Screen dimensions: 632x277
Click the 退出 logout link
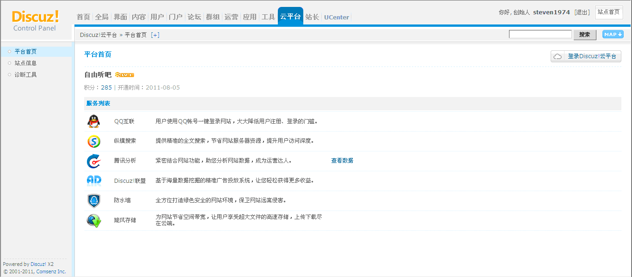pyautogui.click(x=582, y=12)
